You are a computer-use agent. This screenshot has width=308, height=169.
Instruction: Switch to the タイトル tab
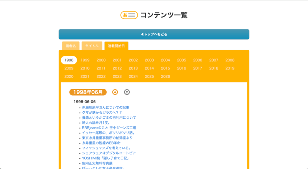[92, 46]
